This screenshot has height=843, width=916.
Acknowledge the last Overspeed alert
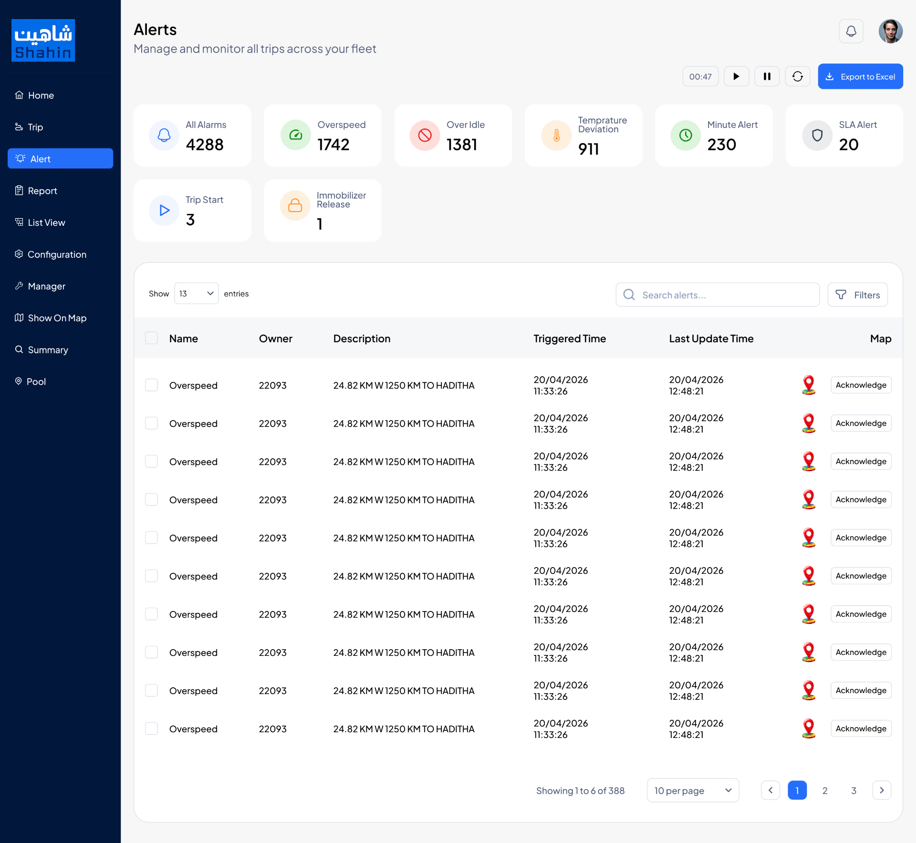(861, 728)
